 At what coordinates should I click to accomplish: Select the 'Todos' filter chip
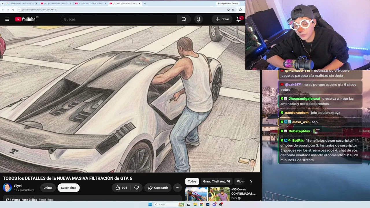(192, 181)
